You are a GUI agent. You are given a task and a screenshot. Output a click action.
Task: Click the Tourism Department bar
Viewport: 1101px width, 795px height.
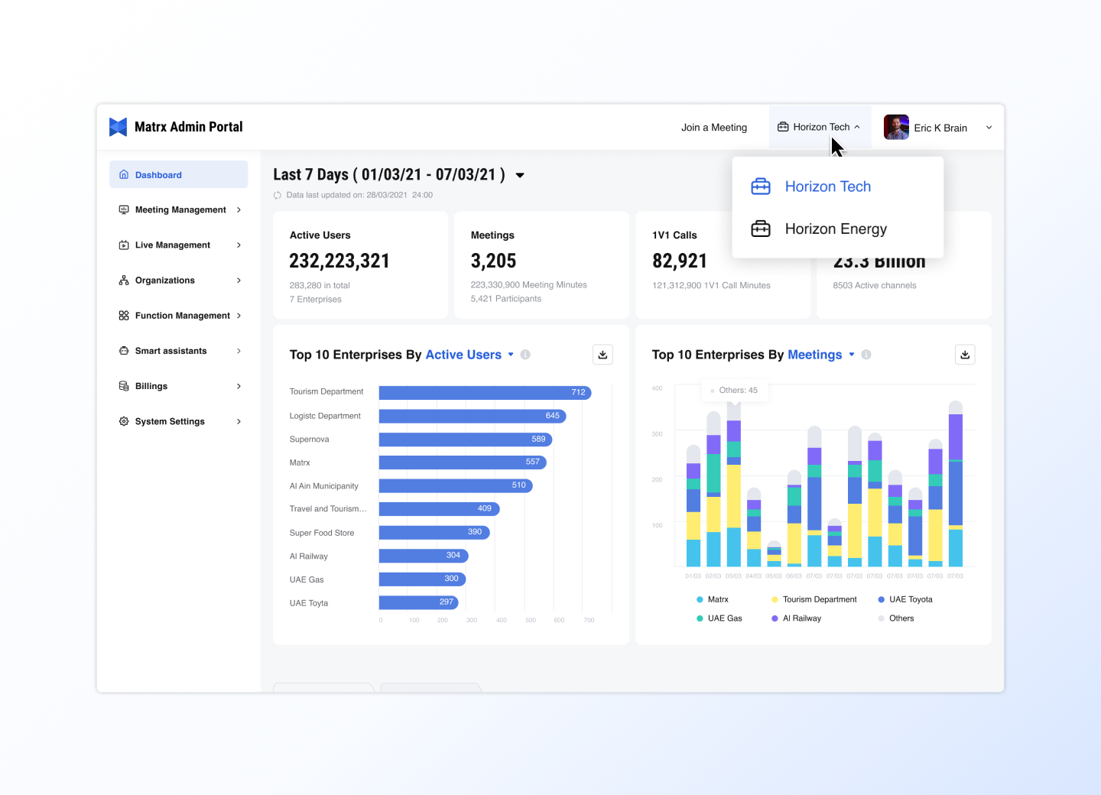pos(485,393)
